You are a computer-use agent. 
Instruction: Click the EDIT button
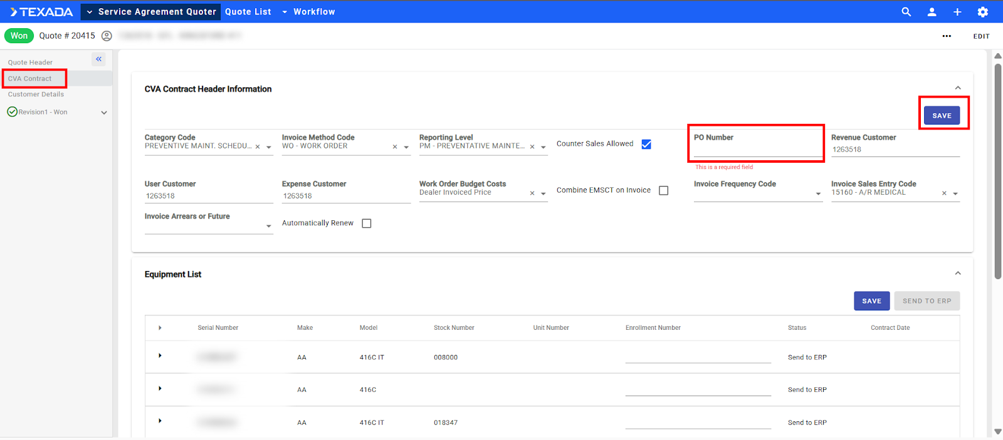tap(981, 36)
